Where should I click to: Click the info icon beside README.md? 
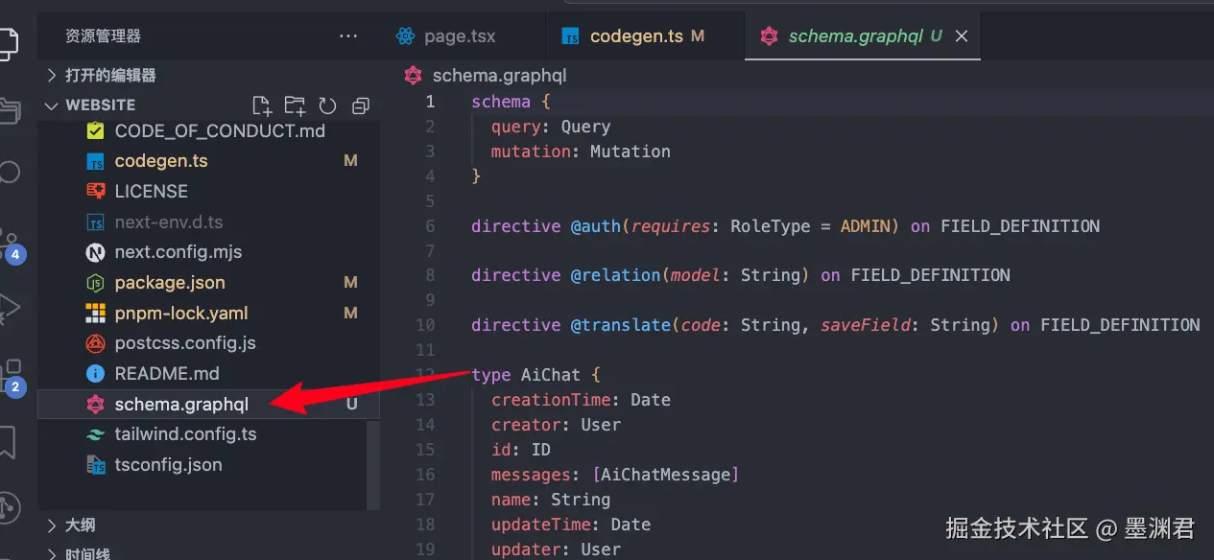pos(95,374)
